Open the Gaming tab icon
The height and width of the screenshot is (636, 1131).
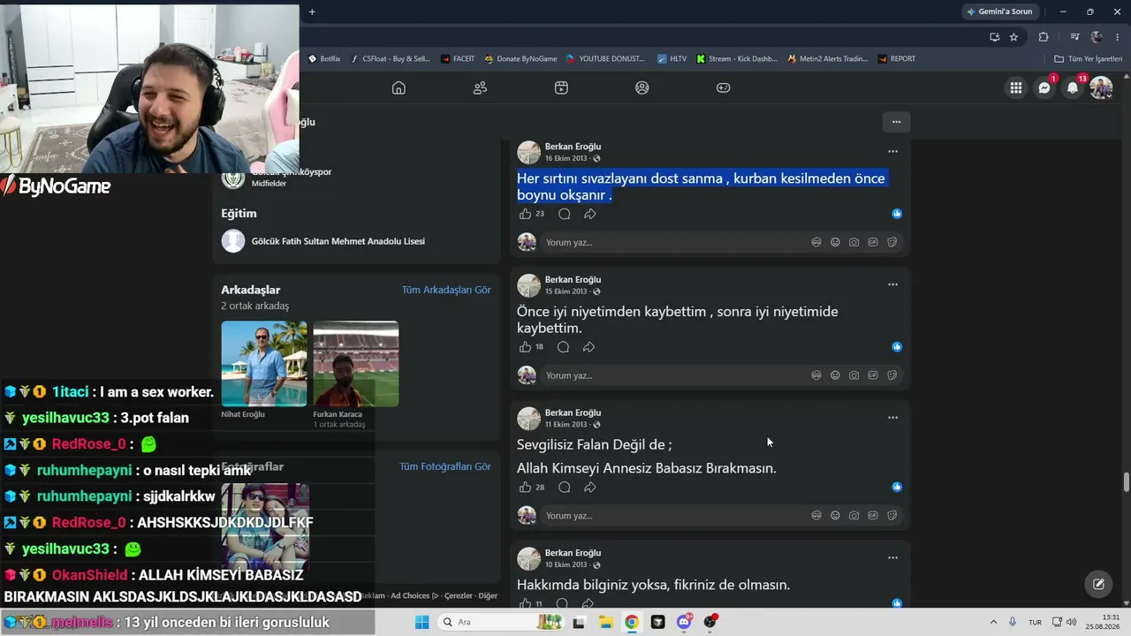point(723,87)
